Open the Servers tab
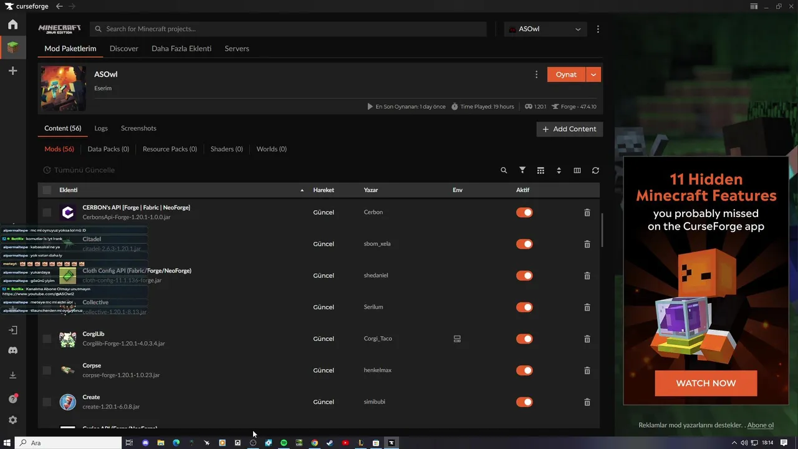The height and width of the screenshot is (449, 798). coord(237,49)
